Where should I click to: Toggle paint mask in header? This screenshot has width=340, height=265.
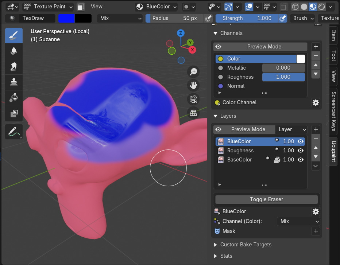tap(81, 7)
